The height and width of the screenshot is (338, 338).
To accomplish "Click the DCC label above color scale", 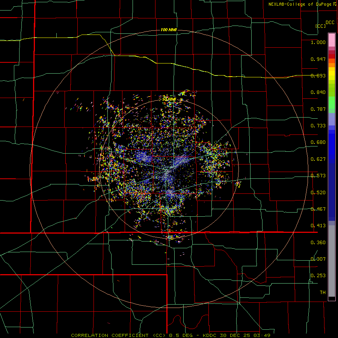I will tap(330, 23).
